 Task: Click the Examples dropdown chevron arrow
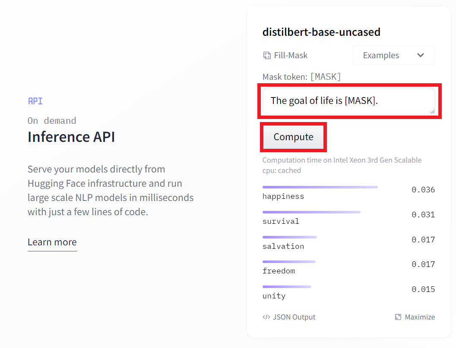pos(421,55)
